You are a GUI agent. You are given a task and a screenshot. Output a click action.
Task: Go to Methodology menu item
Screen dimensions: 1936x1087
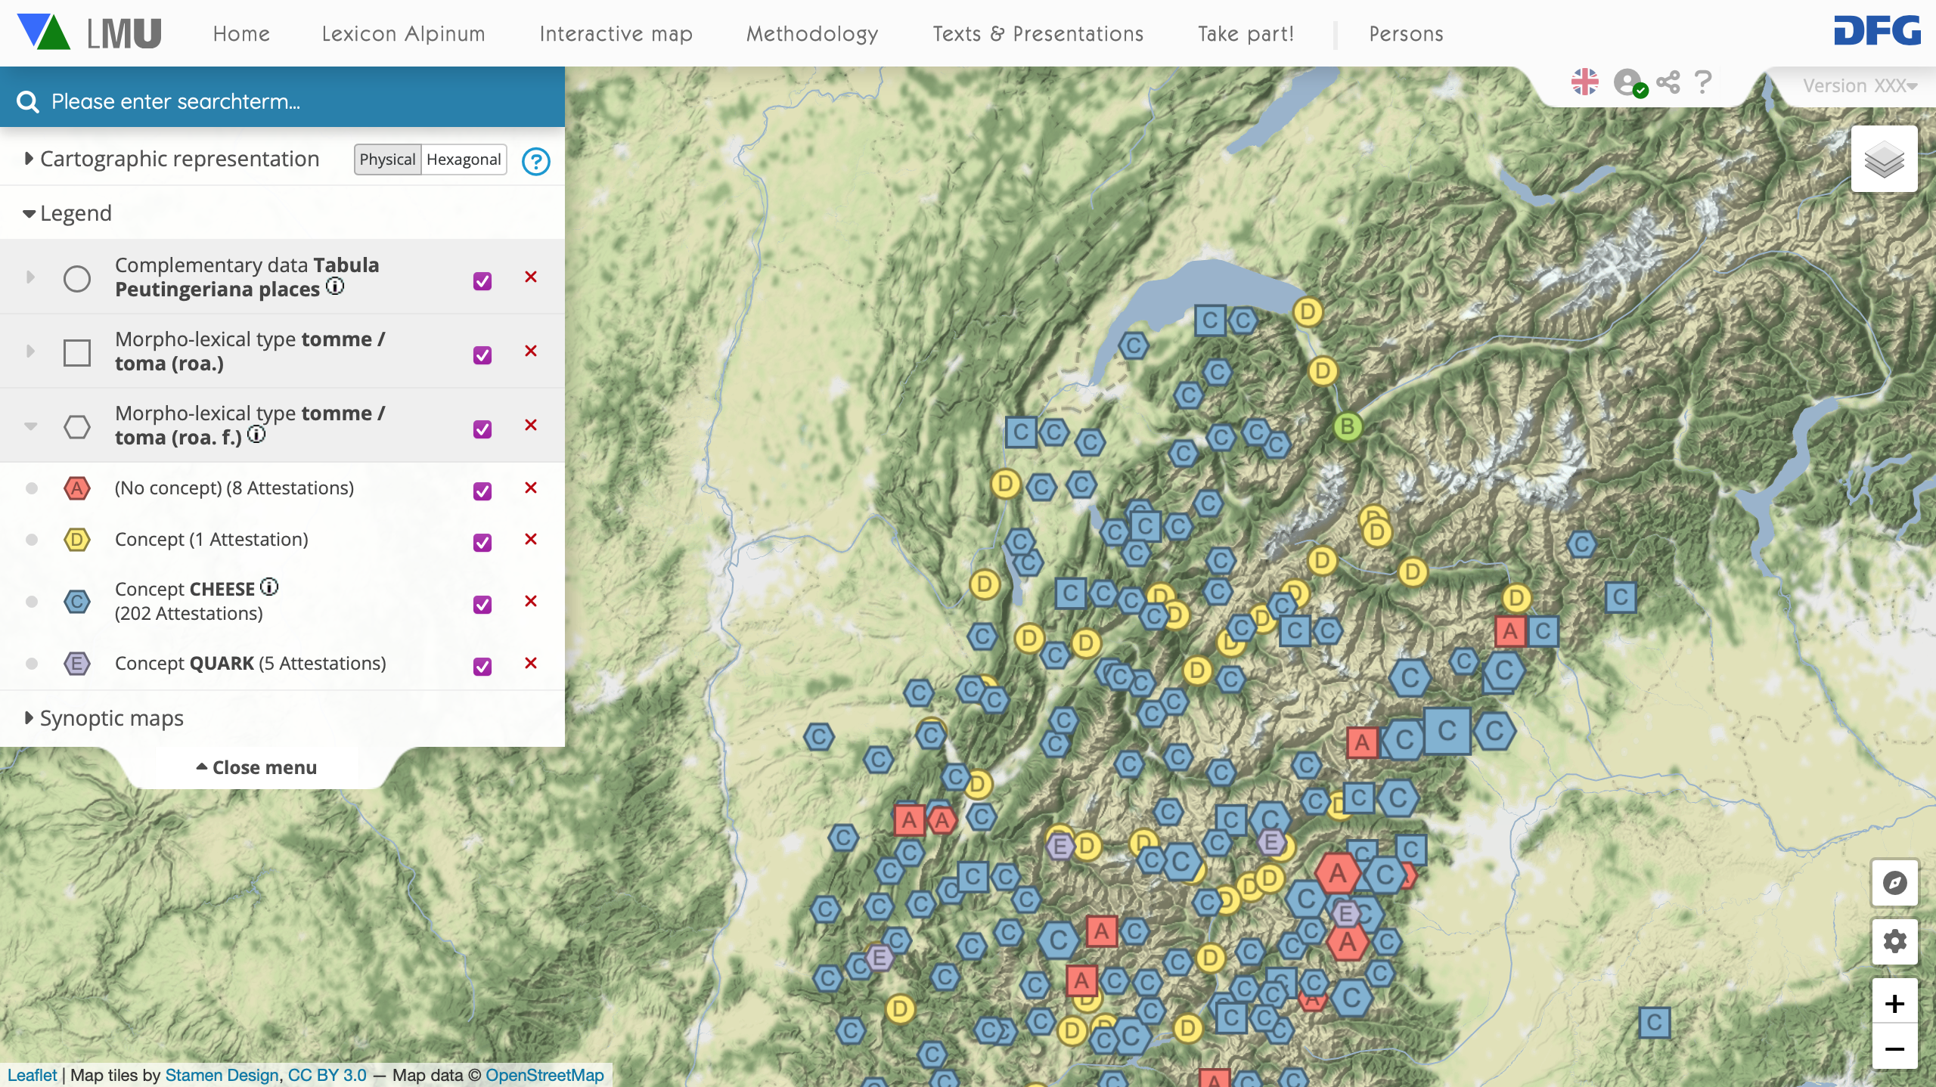click(x=811, y=34)
